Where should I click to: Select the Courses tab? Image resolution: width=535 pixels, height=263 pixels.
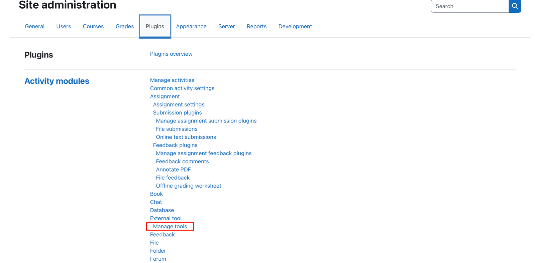point(93,26)
